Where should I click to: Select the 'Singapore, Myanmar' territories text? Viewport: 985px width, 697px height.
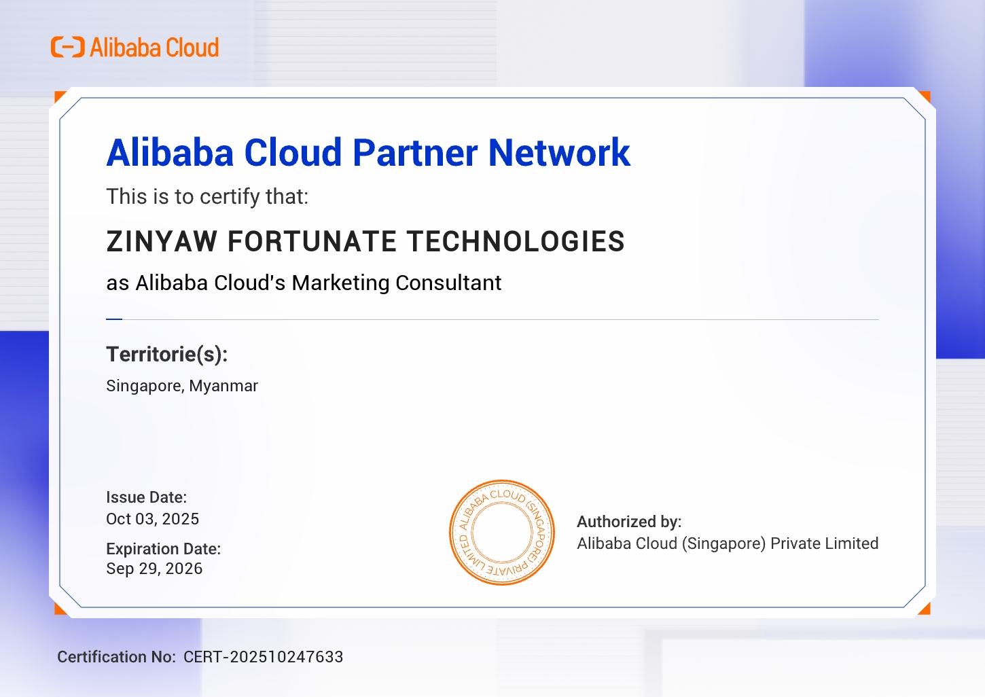[182, 386]
